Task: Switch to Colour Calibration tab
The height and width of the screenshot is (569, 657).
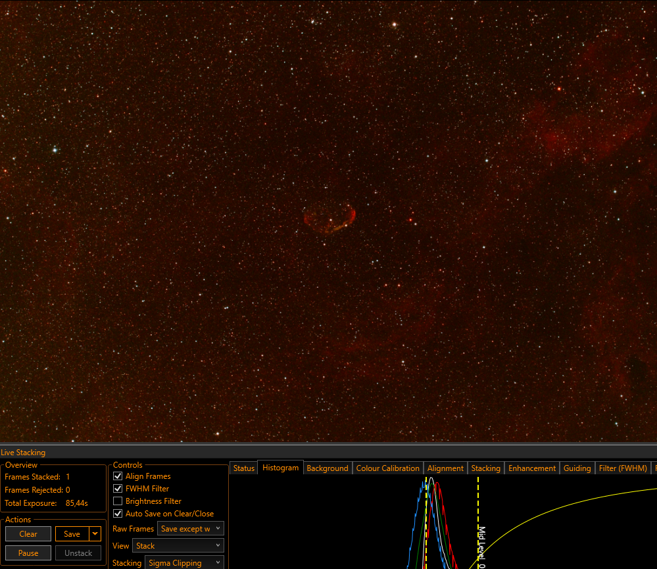Action: coord(387,468)
